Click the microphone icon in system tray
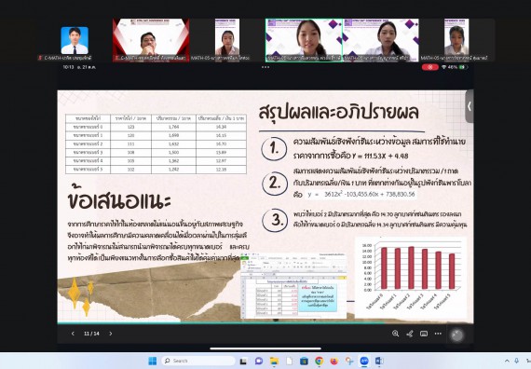Viewport: 531px width, 369px height. (516, 361)
